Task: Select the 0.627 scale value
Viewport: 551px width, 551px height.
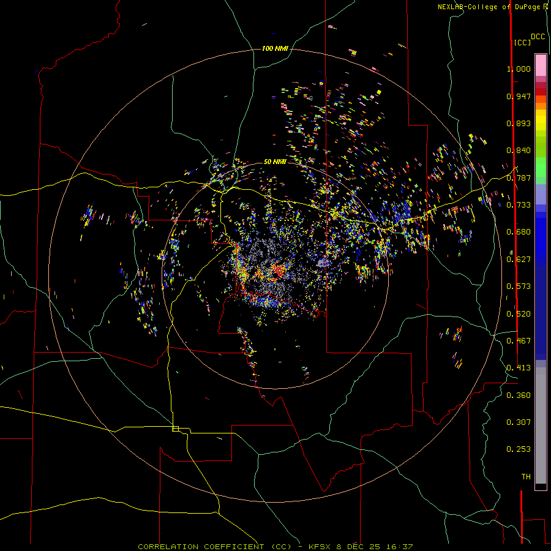Action: pos(519,260)
